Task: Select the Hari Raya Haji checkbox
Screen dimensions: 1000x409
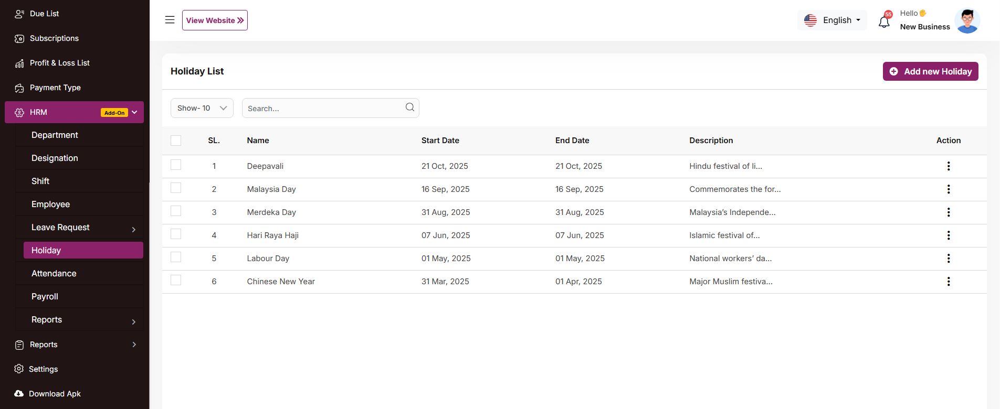Action: click(x=176, y=234)
